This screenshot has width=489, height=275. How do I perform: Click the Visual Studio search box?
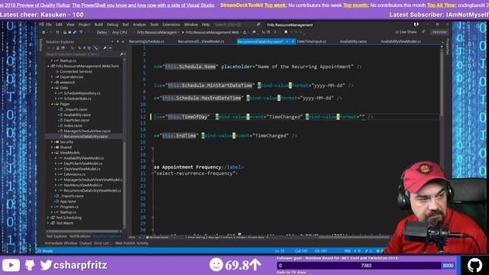237,24
